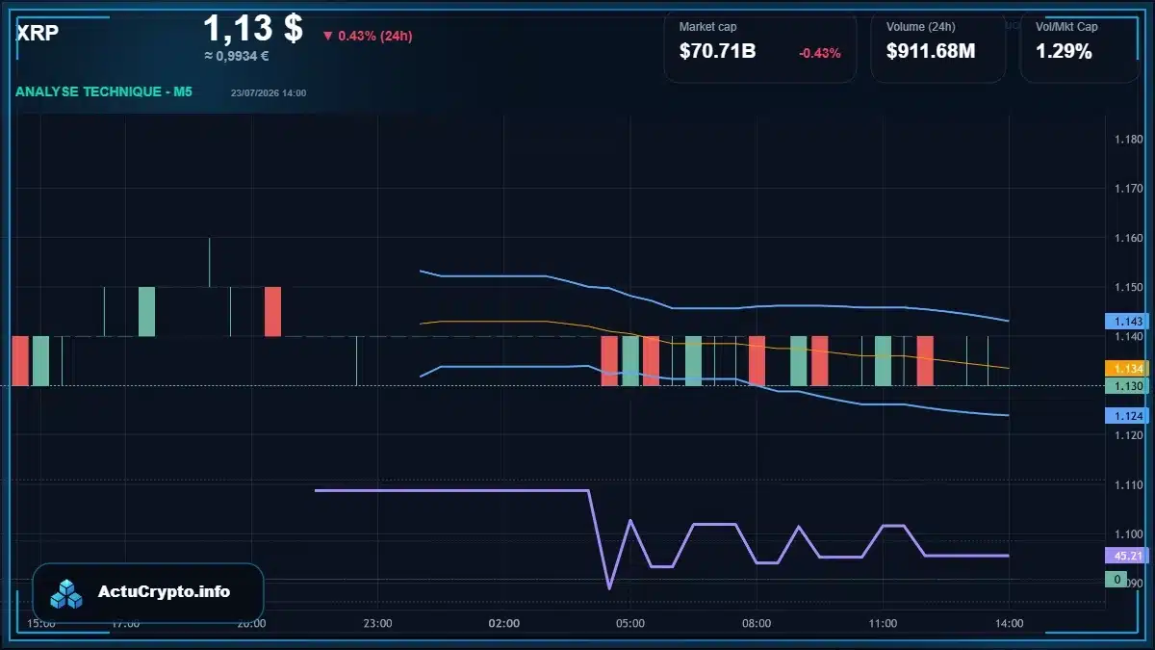The width and height of the screenshot is (1155, 650).
Task: Click the blue 1.143 upper band price tag
Action: coord(1125,321)
